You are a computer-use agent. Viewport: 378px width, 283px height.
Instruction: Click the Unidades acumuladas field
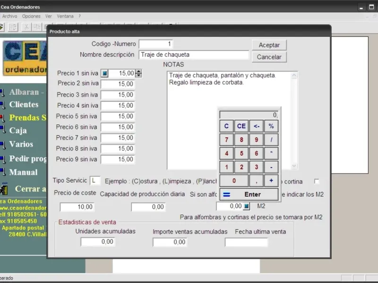click(x=98, y=241)
